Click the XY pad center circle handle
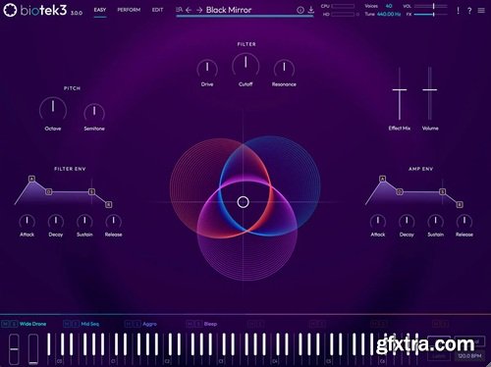 [243, 202]
